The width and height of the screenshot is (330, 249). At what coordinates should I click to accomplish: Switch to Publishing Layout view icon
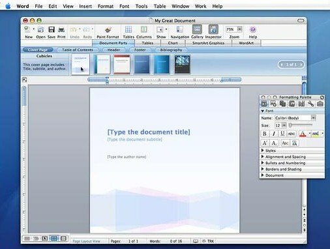click(x=44, y=239)
